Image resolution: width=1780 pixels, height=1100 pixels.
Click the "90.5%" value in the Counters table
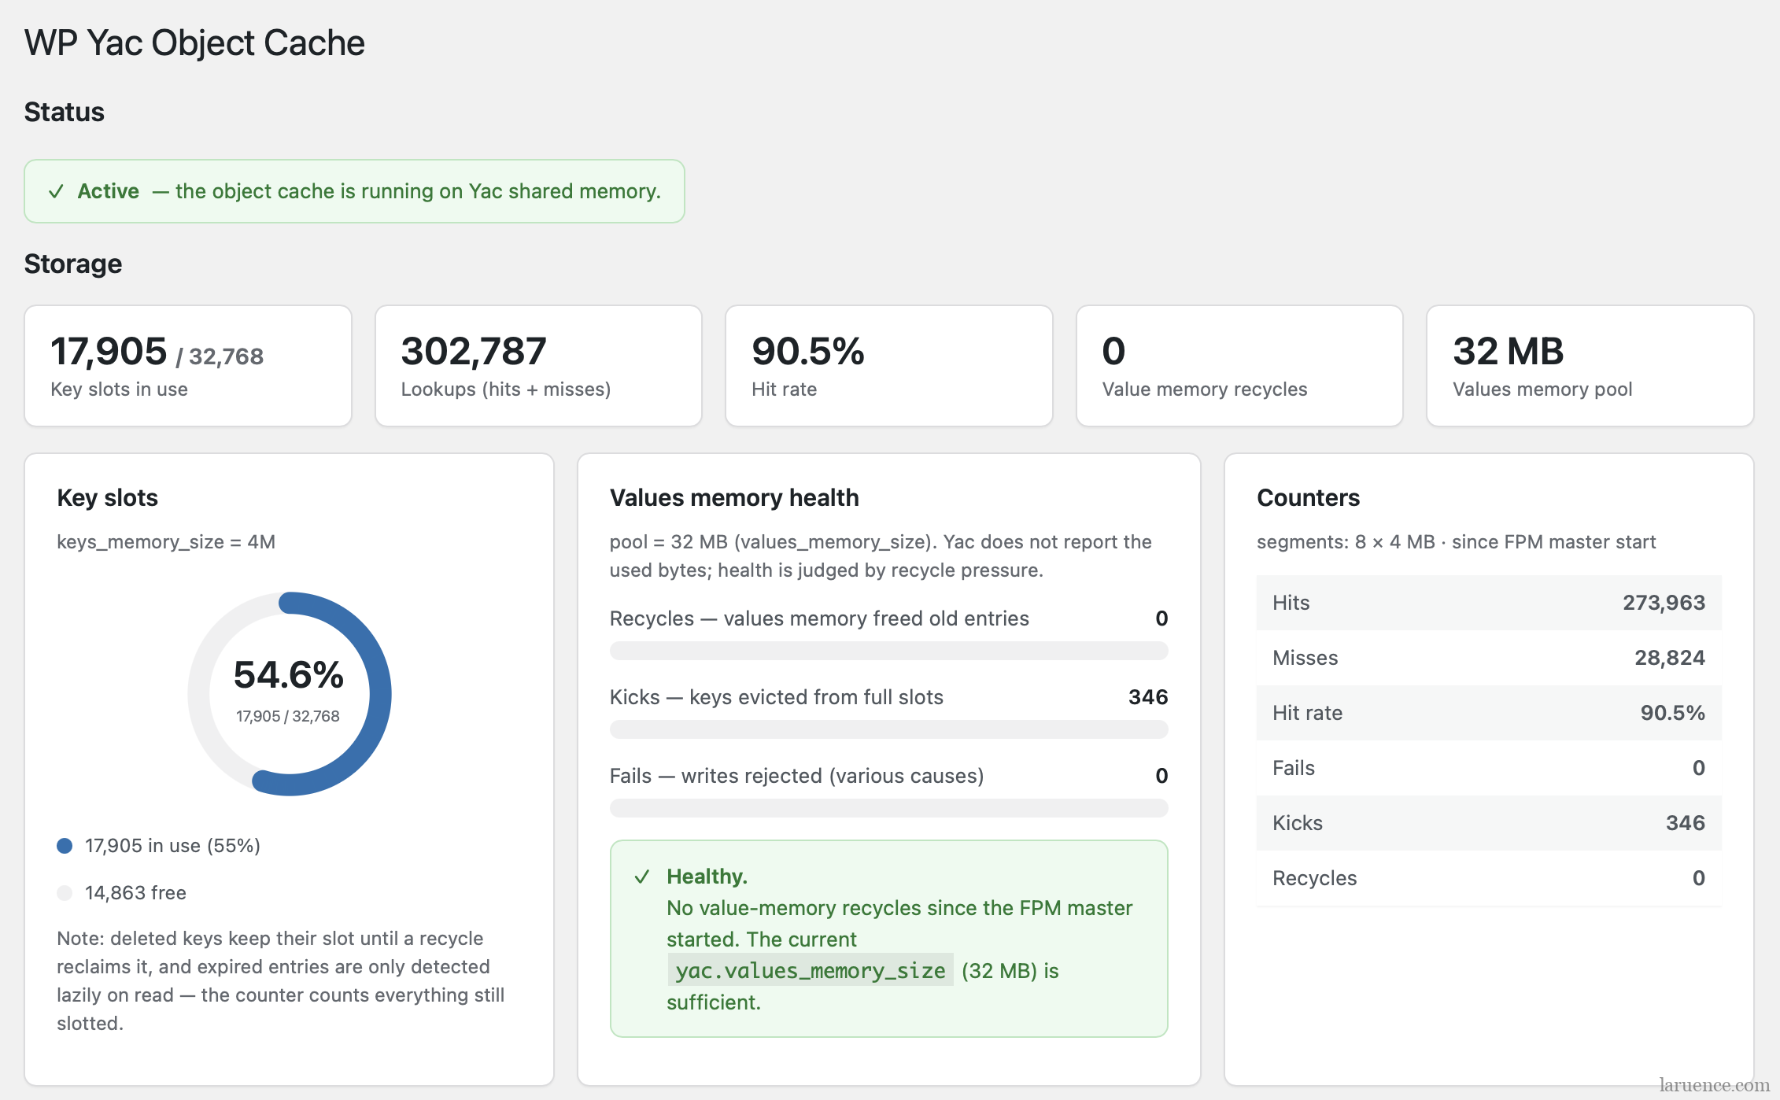pyautogui.click(x=1672, y=713)
